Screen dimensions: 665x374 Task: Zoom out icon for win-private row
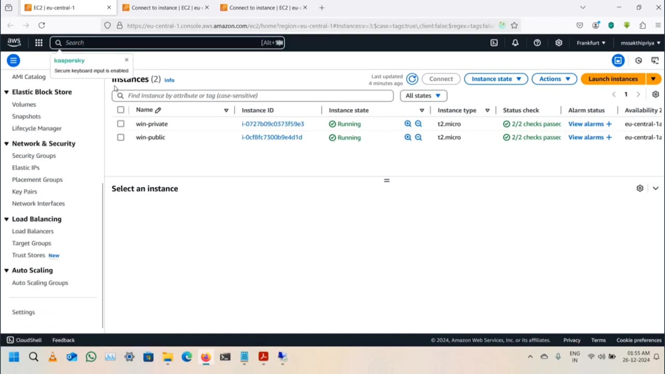418,124
